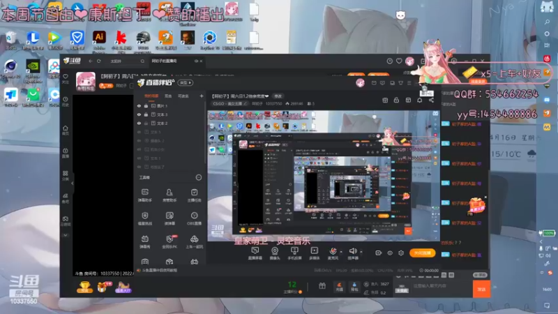Open the 弹幕助手 tool in toolbox

[145, 195]
